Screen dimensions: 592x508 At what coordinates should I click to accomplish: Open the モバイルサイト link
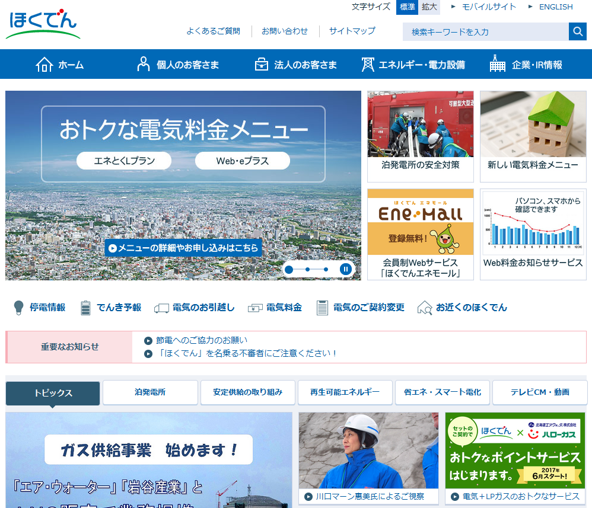[489, 7]
